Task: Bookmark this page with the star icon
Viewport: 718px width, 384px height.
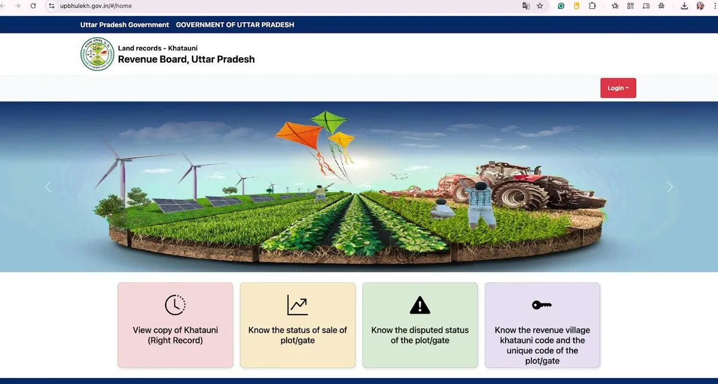Action: tap(540, 6)
